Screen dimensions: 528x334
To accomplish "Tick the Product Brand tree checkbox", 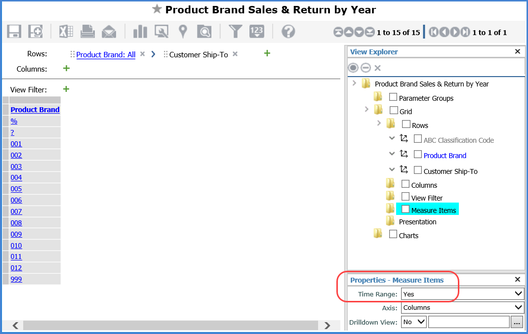I will click(418, 154).
